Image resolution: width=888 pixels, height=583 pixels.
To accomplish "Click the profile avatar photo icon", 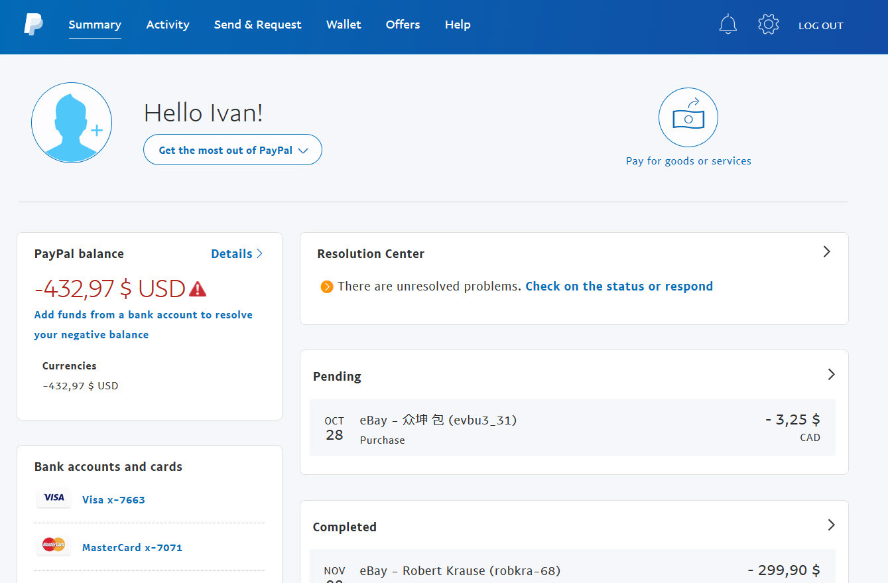I will click(72, 123).
